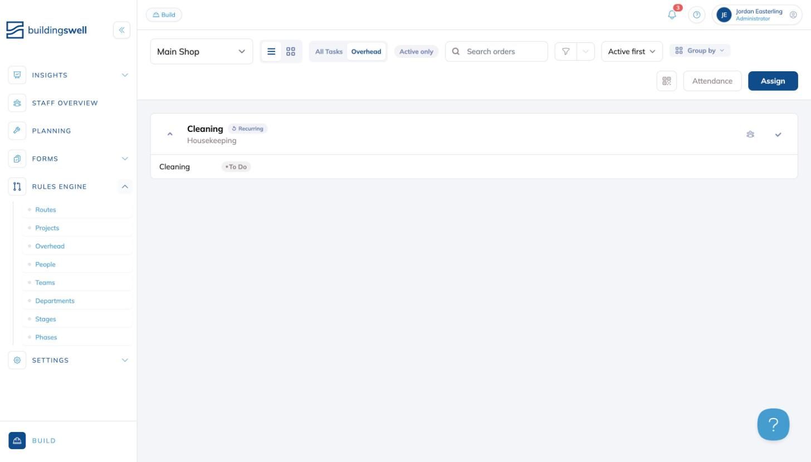Click the Jordan Easterling user name
The height and width of the screenshot is (462, 811).
tap(759, 12)
